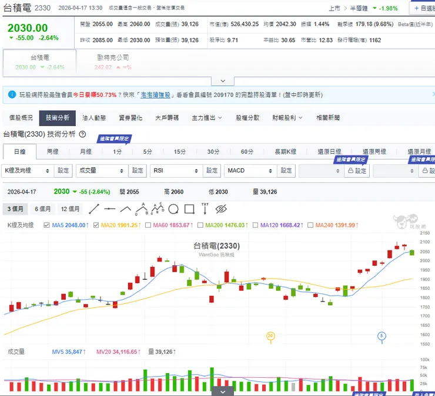Click 設定 next to RSI

click(212, 171)
